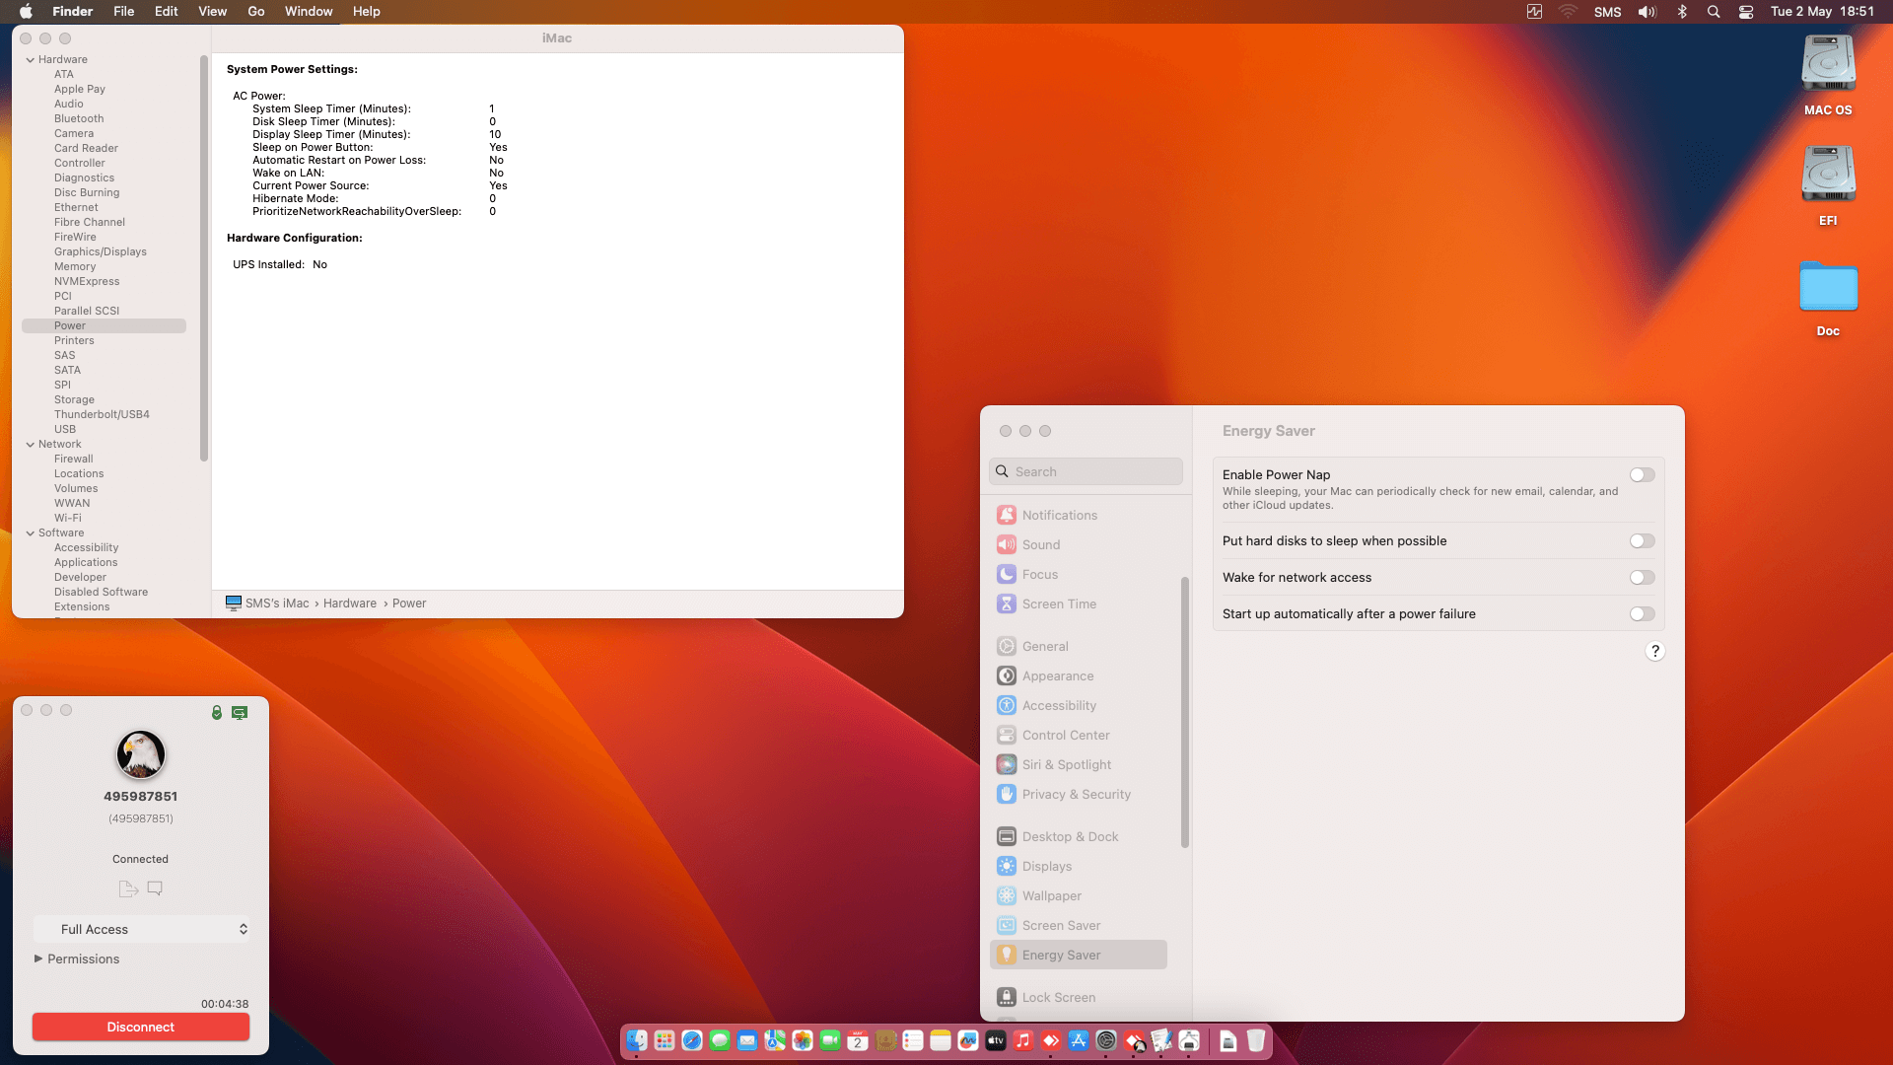Click the eagle profile picture in AnyDesk panel
Viewport: 1893px width, 1065px height.
pyautogui.click(x=141, y=754)
